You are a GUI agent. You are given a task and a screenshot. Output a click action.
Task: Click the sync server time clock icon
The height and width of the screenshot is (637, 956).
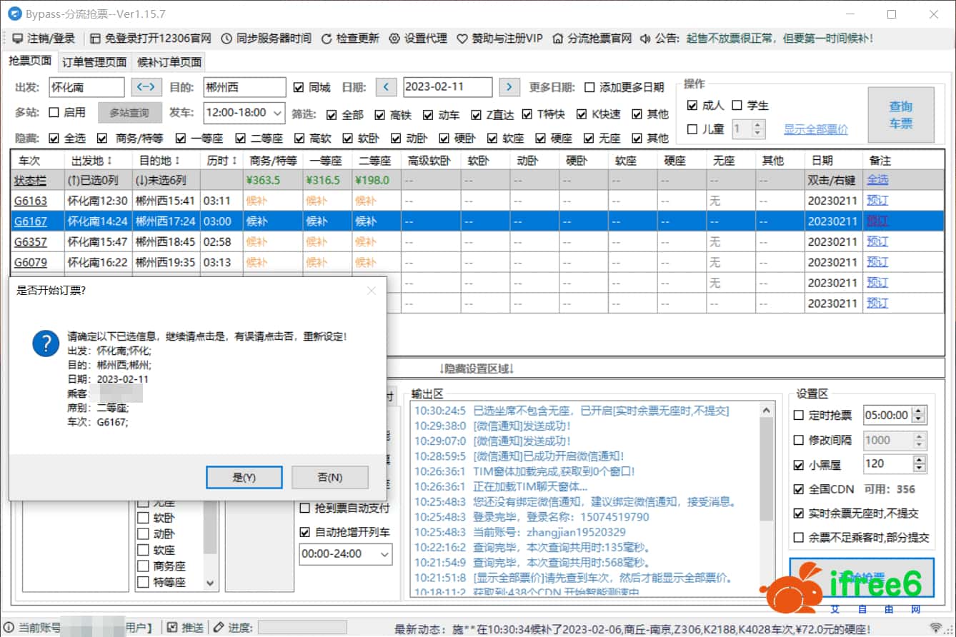[x=226, y=39]
